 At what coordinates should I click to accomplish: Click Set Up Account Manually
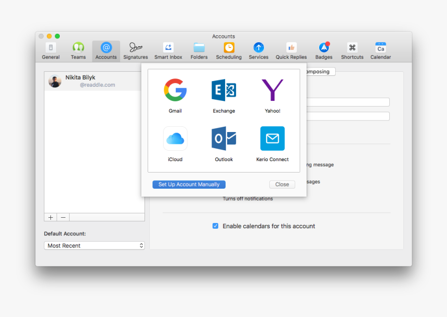tap(189, 184)
